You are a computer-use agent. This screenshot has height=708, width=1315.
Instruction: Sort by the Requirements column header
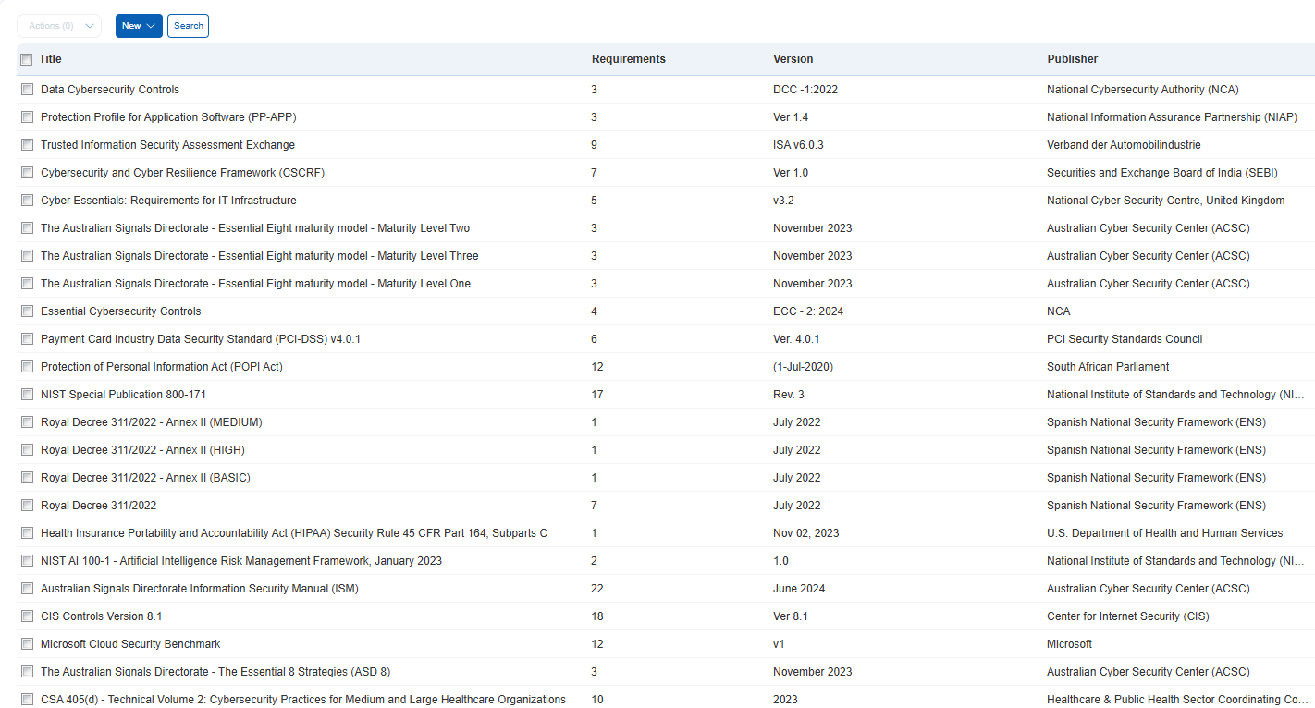tap(629, 59)
